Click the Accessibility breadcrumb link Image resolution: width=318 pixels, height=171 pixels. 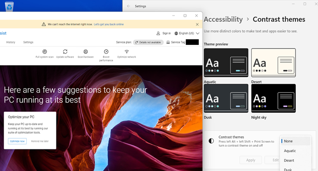click(223, 19)
